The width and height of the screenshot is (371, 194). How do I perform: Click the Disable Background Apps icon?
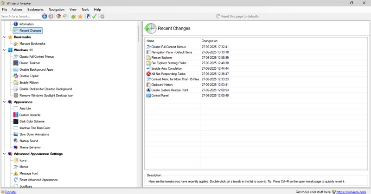[16, 70]
